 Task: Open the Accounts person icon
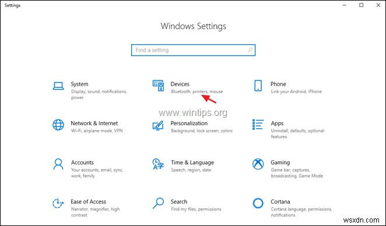pyautogui.click(x=58, y=164)
